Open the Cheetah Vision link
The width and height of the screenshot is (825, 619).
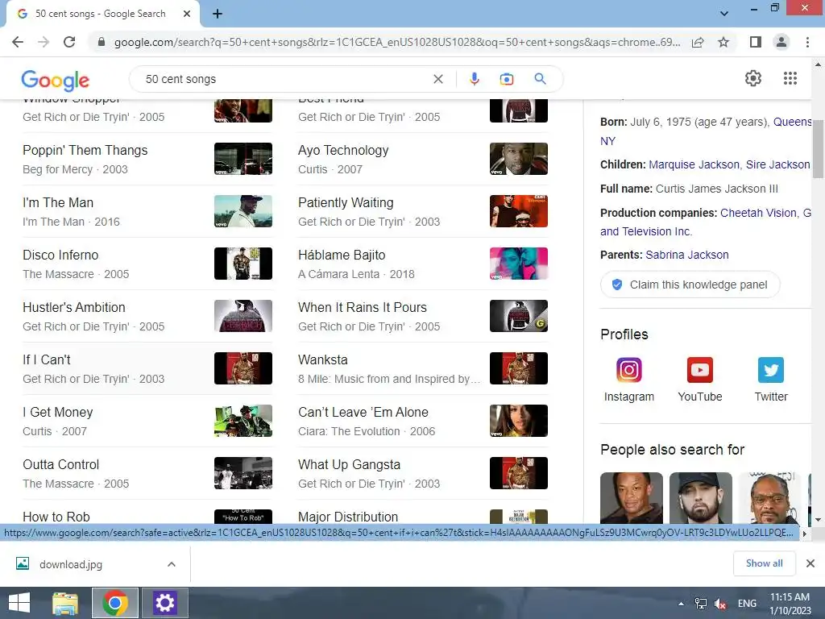[x=758, y=213]
